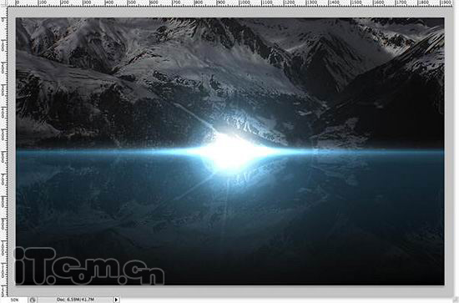Viewport: 459px width, 303px height.
Task: Click the round icon beside the zoom field
Action: [x=33, y=300]
